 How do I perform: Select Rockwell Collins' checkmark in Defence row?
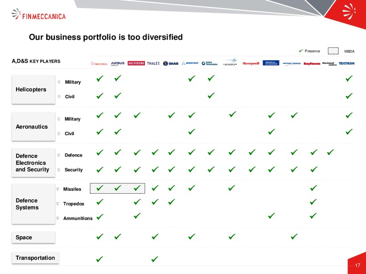point(330,152)
